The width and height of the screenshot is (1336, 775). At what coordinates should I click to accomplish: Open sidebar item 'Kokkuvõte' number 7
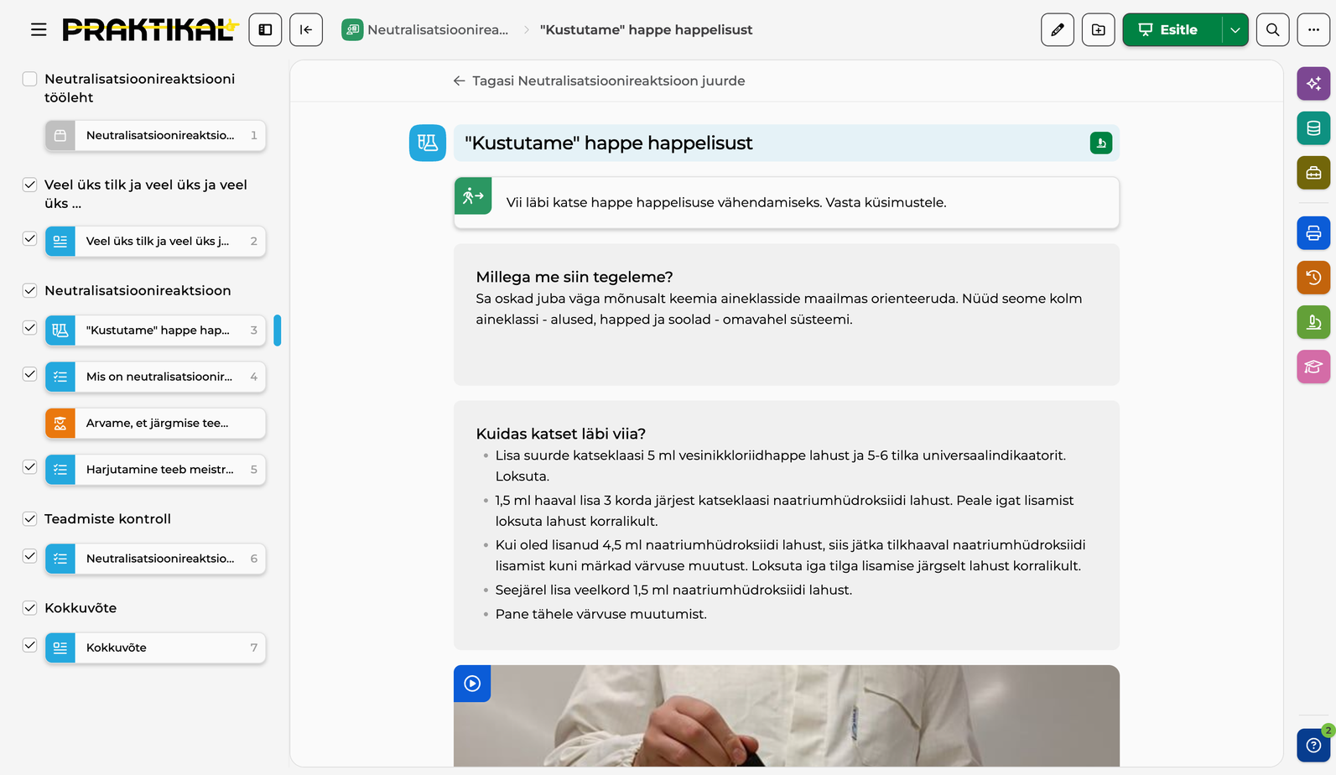click(155, 648)
